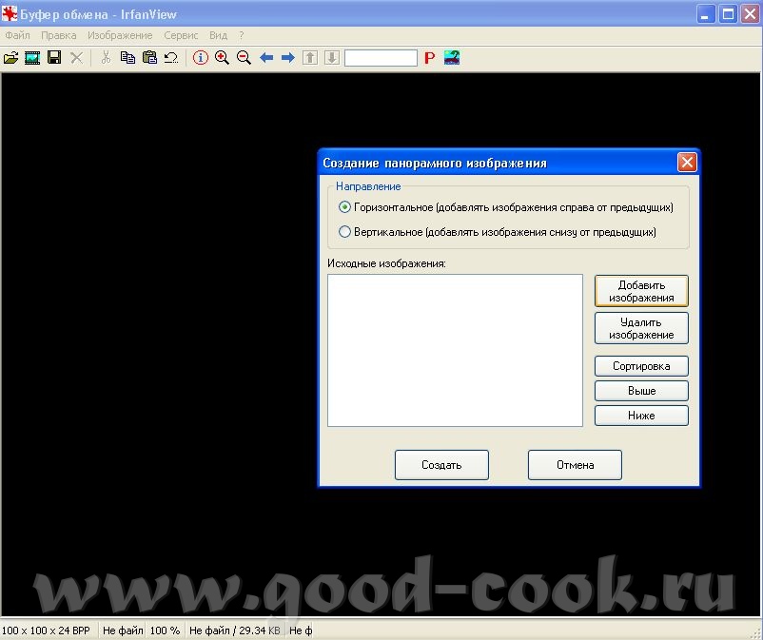Image resolution: width=763 pixels, height=640 pixels.
Task: Select the Горизонтальное direction radio button
Action: (x=344, y=206)
